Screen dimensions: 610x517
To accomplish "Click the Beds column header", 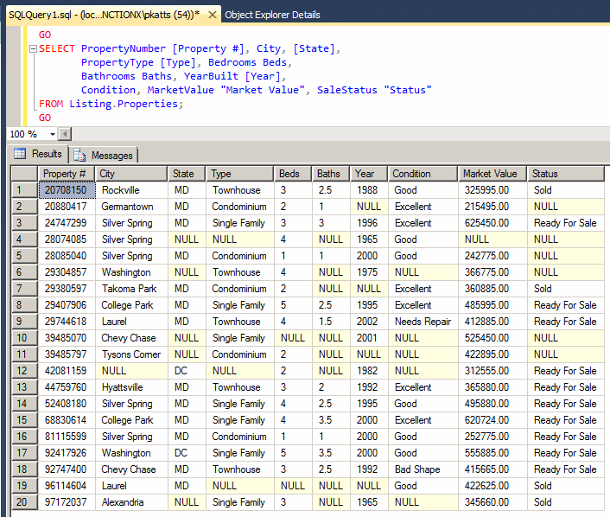I will click(x=293, y=174).
